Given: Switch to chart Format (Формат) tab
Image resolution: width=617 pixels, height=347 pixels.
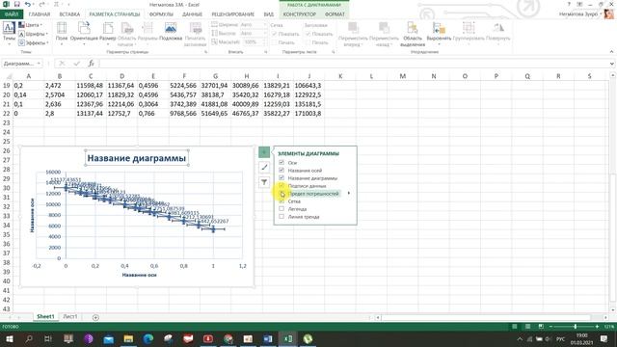Looking at the screenshot, I should (335, 14).
